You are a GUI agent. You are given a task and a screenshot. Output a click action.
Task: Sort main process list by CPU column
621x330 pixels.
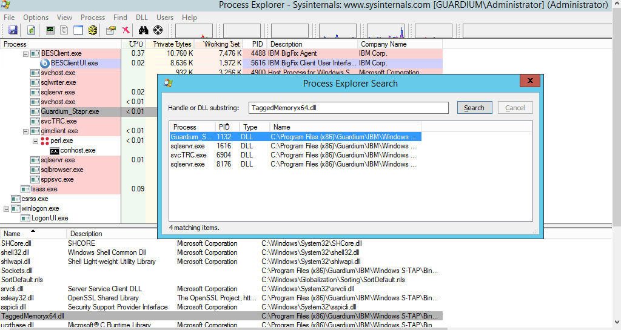133,44
